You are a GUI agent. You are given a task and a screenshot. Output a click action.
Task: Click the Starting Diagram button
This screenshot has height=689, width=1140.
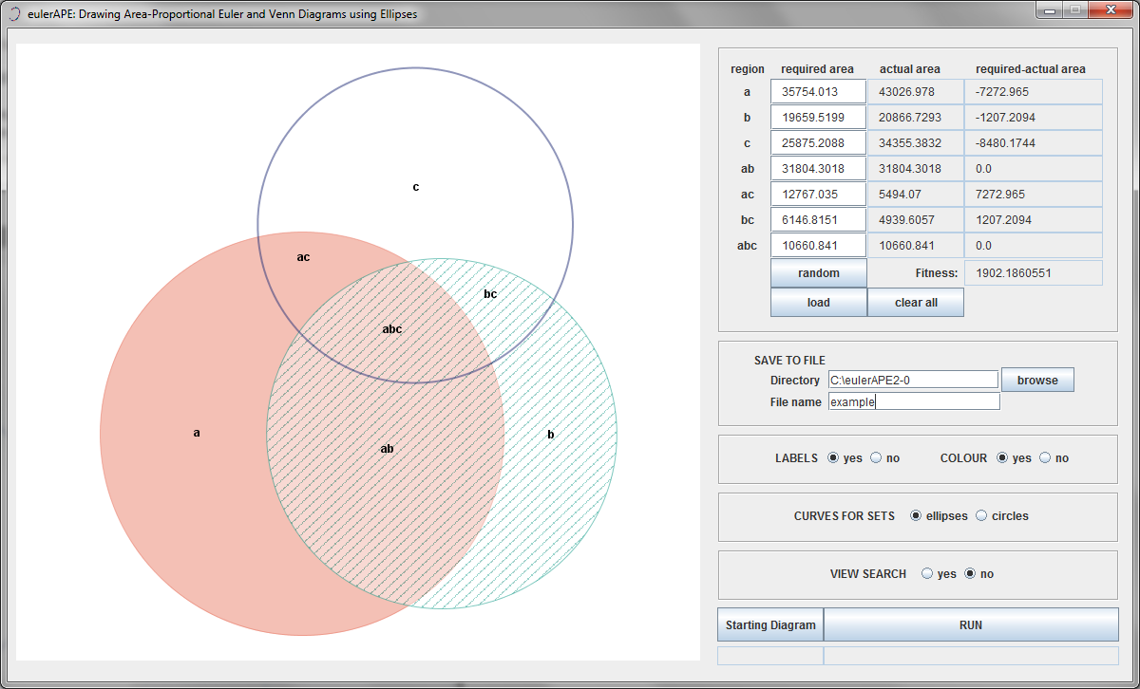(770, 625)
